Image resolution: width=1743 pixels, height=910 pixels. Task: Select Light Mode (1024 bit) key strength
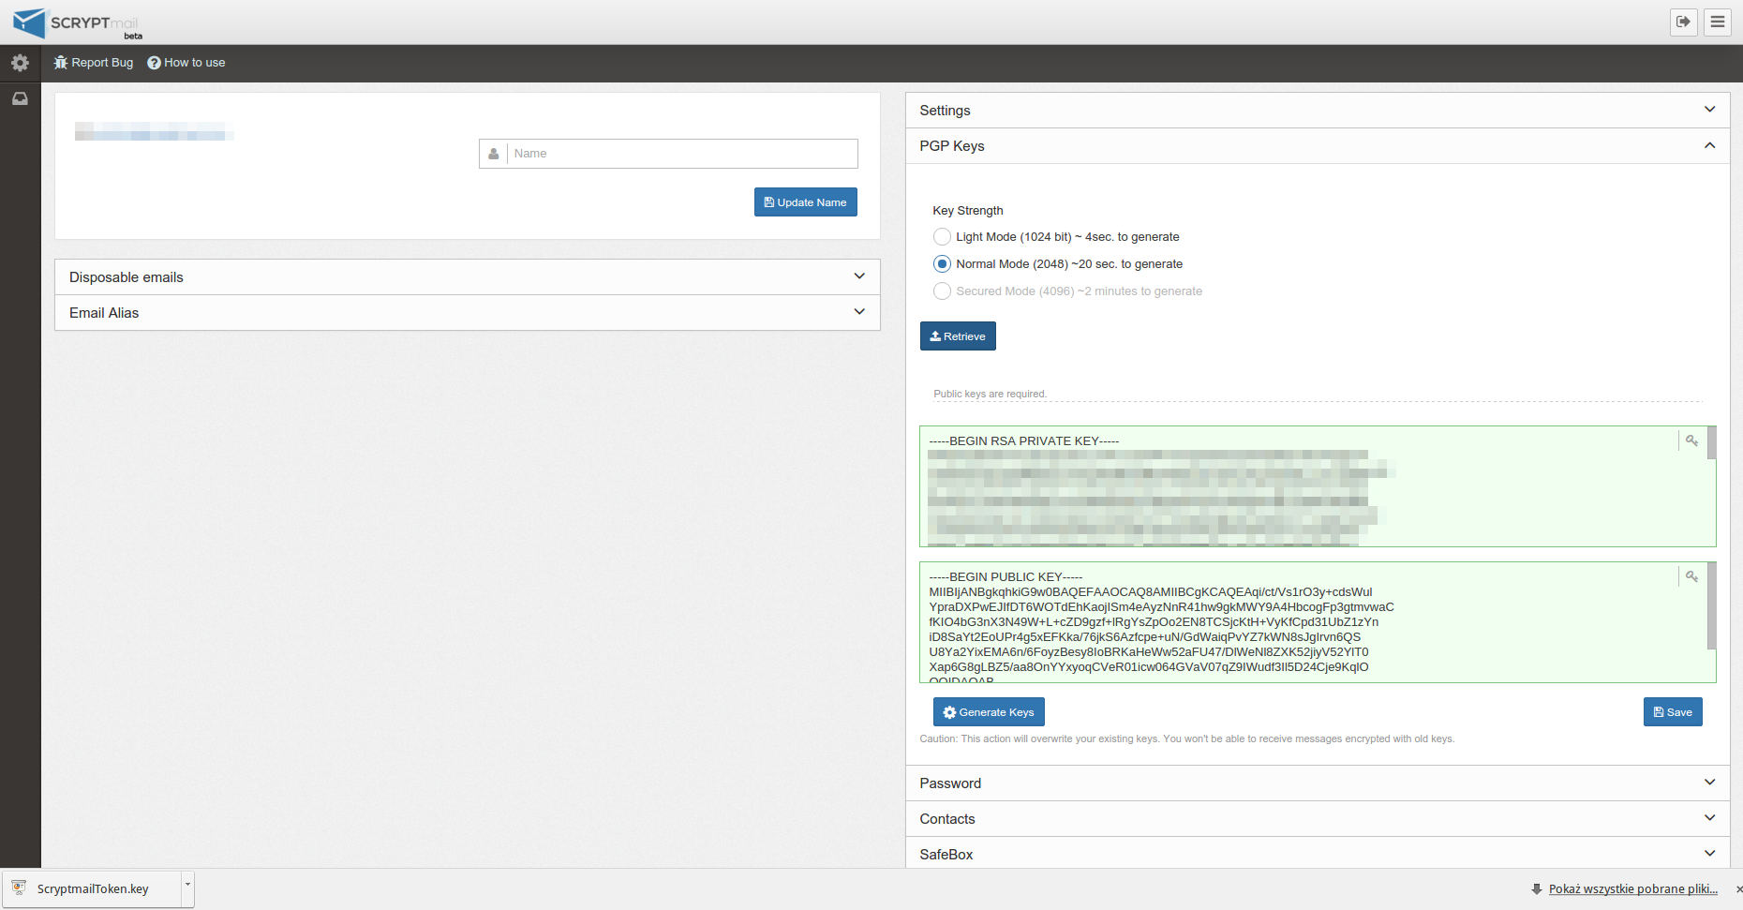click(x=942, y=237)
